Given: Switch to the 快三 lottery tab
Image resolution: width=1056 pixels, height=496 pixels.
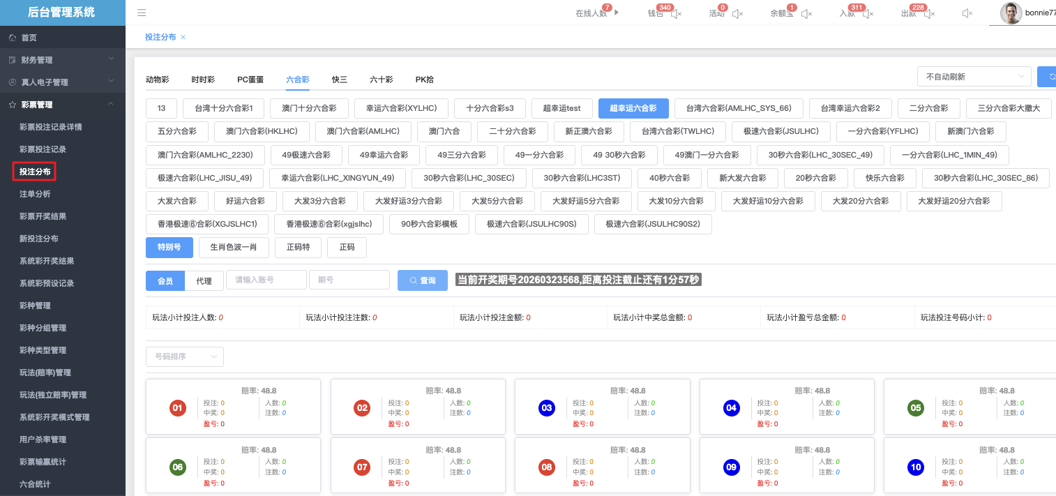Looking at the screenshot, I should pos(340,80).
